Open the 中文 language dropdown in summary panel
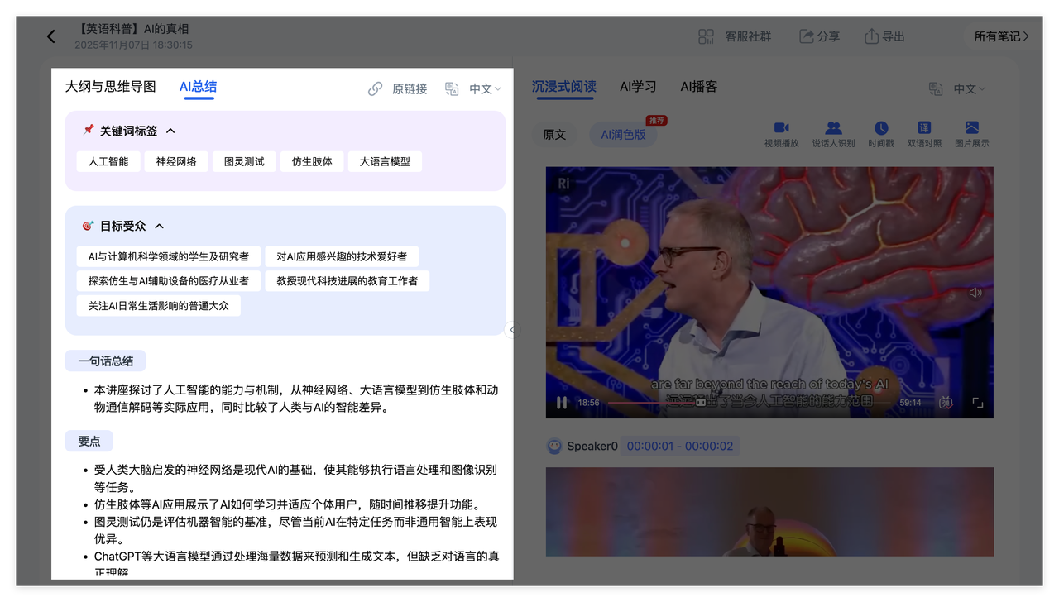 point(484,88)
